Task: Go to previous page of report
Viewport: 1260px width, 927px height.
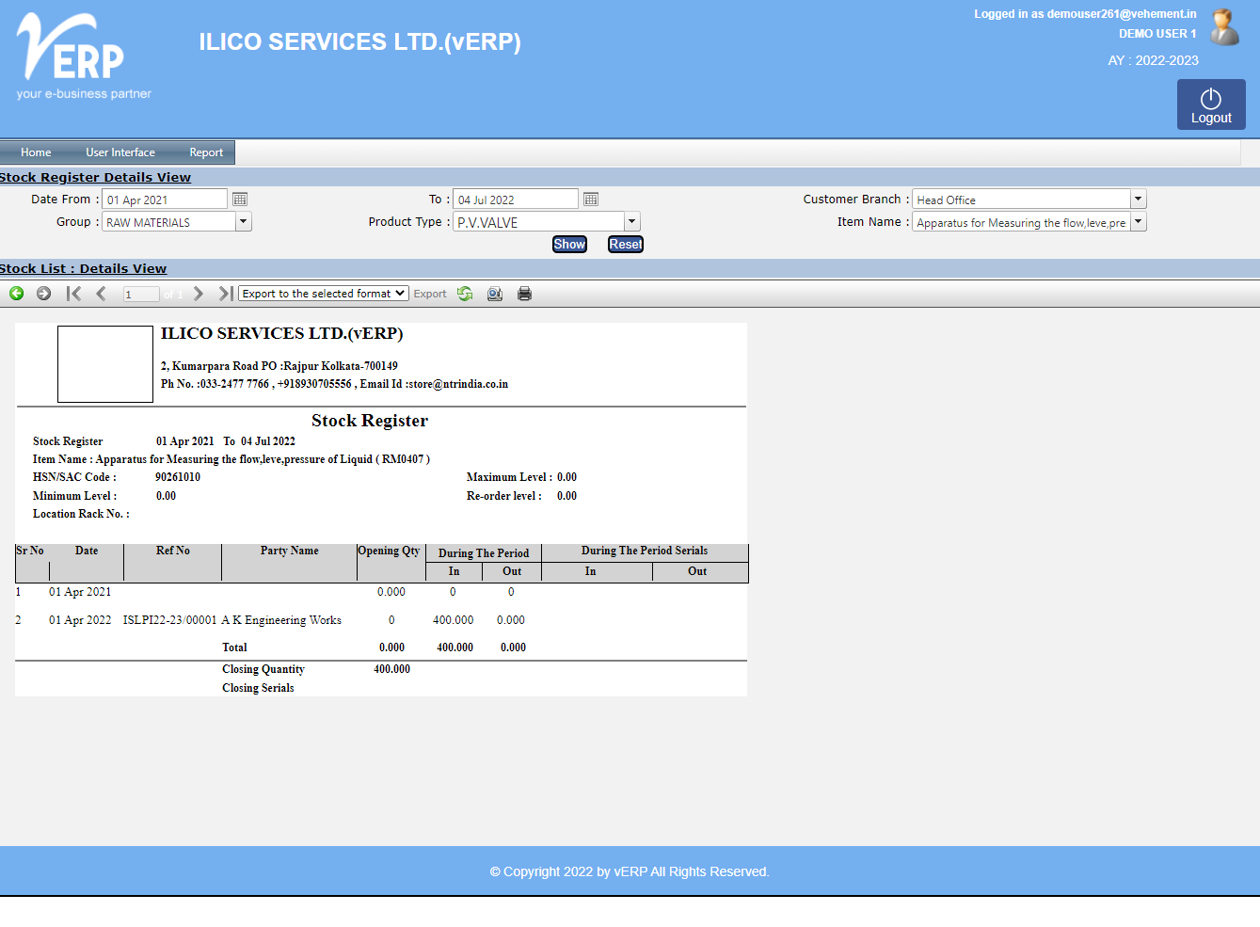Action: [x=101, y=294]
